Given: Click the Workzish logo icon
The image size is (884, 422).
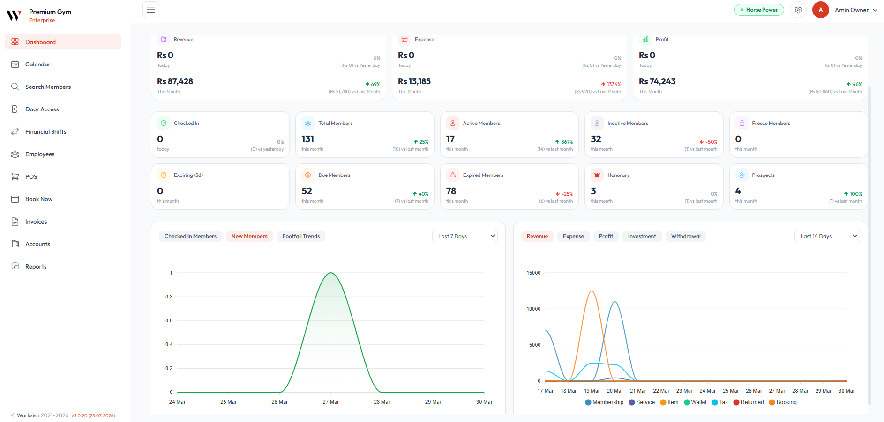Looking at the screenshot, I should tap(14, 15).
